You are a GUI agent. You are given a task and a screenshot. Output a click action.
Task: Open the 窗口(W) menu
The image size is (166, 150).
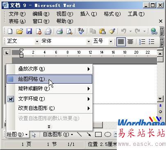point(41,21)
